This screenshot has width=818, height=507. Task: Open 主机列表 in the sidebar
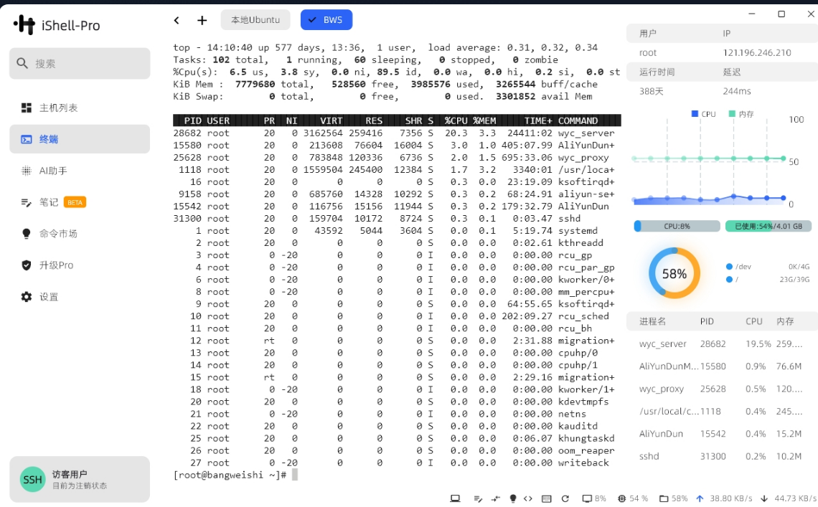point(58,108)
